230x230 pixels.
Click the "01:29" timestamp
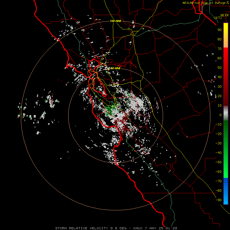click(171, 228)
